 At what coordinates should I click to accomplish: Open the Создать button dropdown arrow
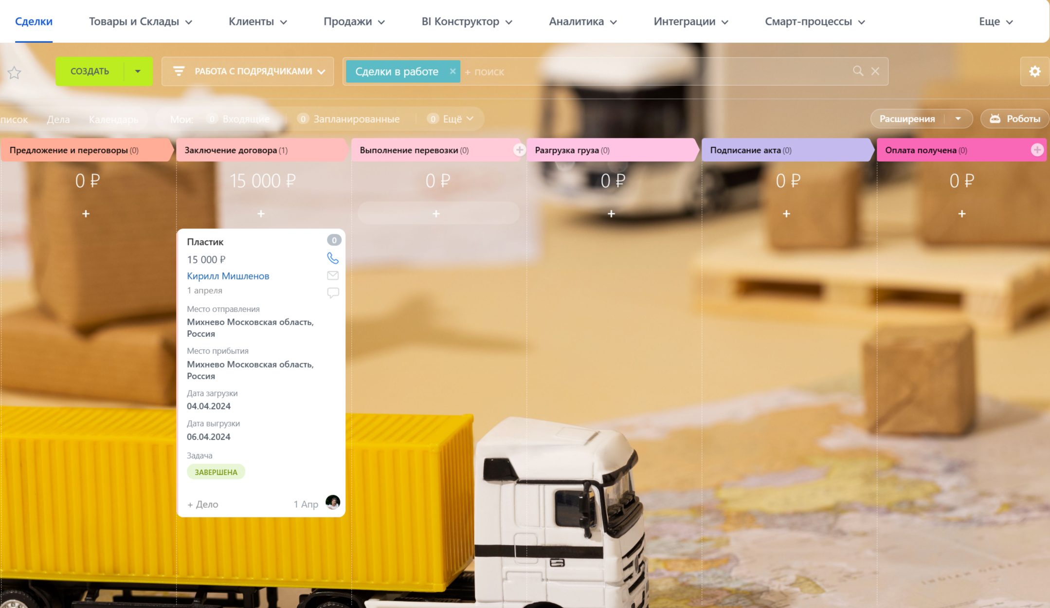click(x=138, y=71)
